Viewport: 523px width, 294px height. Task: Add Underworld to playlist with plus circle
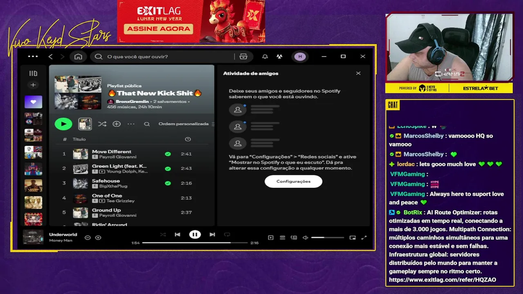tap(98, 238)
